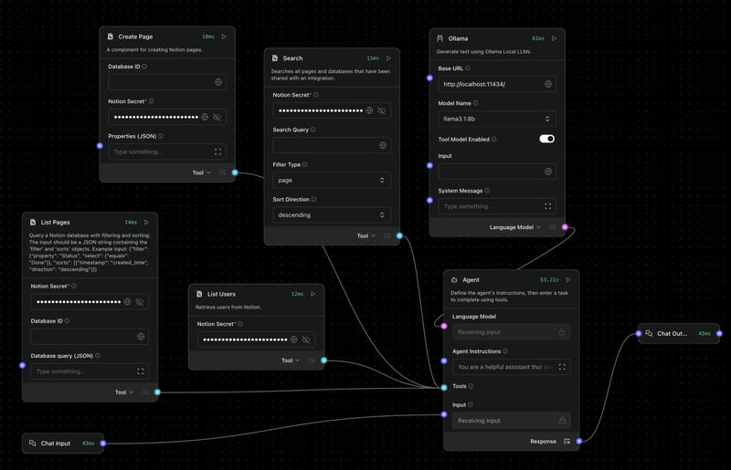This screenshot has height=470, width=731.
Task: Click the globe icon in List Users Notion Secret
Action: click(293, 339)
